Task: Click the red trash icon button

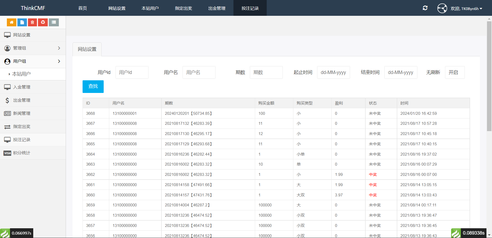Action: 32,22
